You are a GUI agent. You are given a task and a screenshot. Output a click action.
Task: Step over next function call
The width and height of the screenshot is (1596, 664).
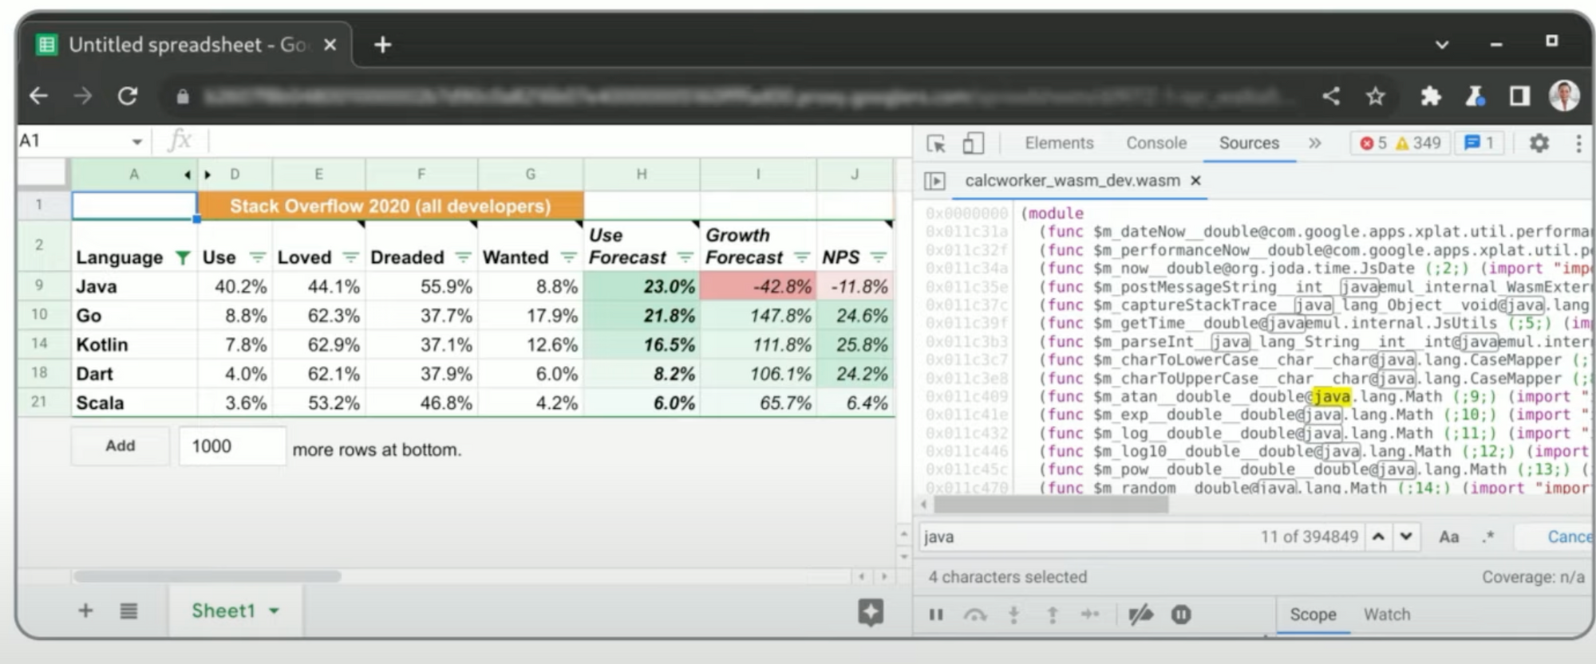[x=974, y=615]
